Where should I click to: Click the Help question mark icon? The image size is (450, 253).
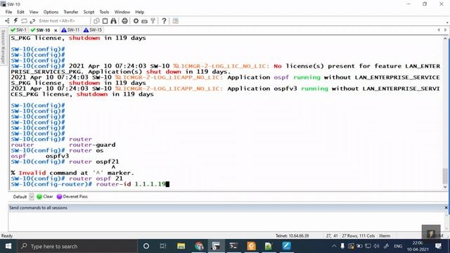click(164, 21)
